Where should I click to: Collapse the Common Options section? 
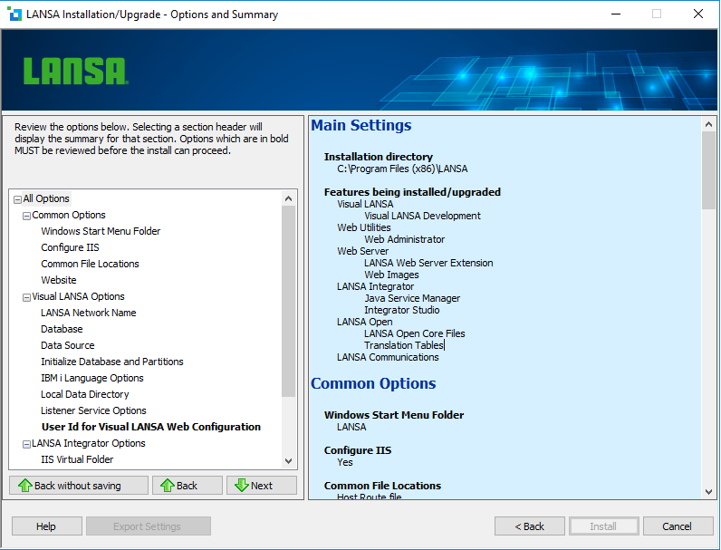[x=26, y=216]
